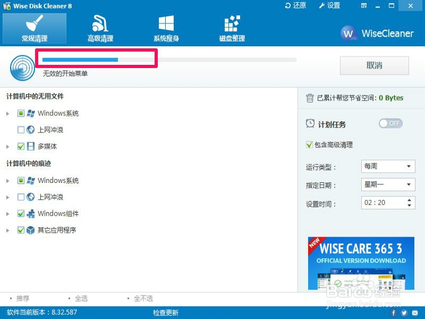Open the Twitter icon in status bar

[x=404, y=313]
